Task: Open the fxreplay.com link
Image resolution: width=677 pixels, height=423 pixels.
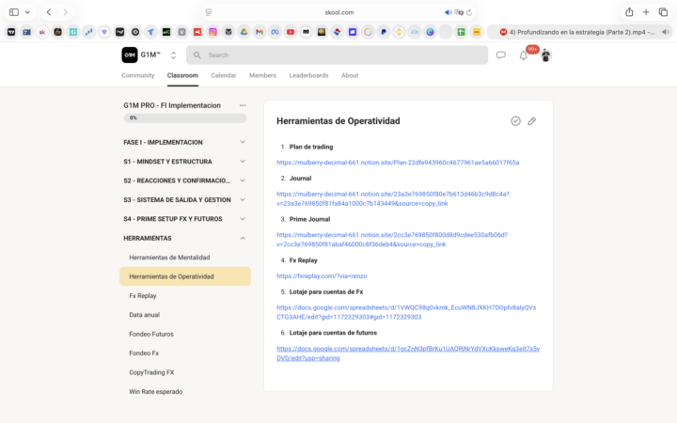Action: [x=322, y=276]
